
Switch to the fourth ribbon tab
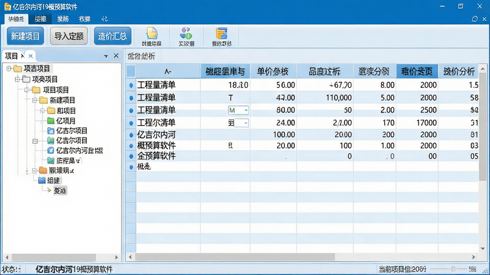click(85, 19)
